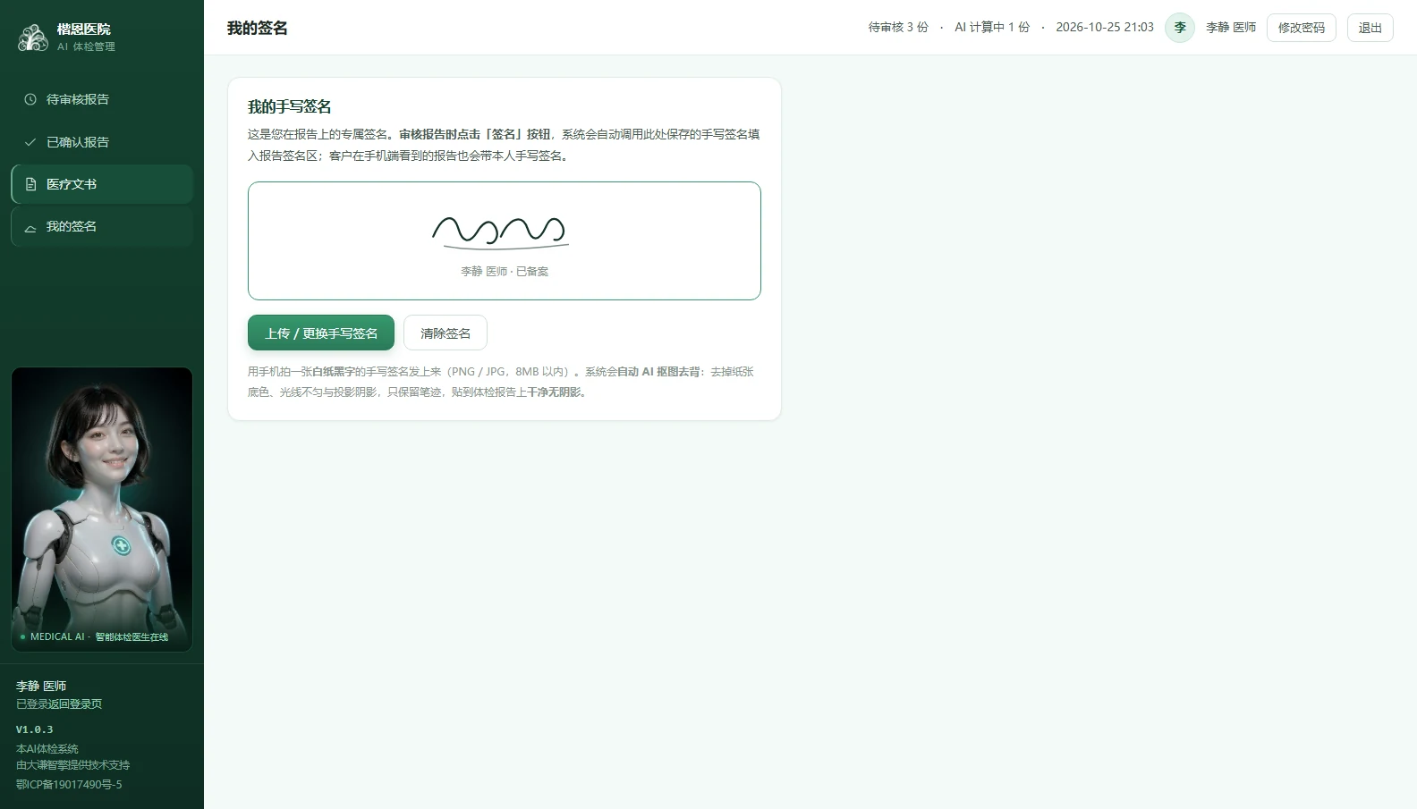This screenshot has height=809, width=1417.
Task: Open the 医疗文书 sidebar menu item
Action: point(102,184)
